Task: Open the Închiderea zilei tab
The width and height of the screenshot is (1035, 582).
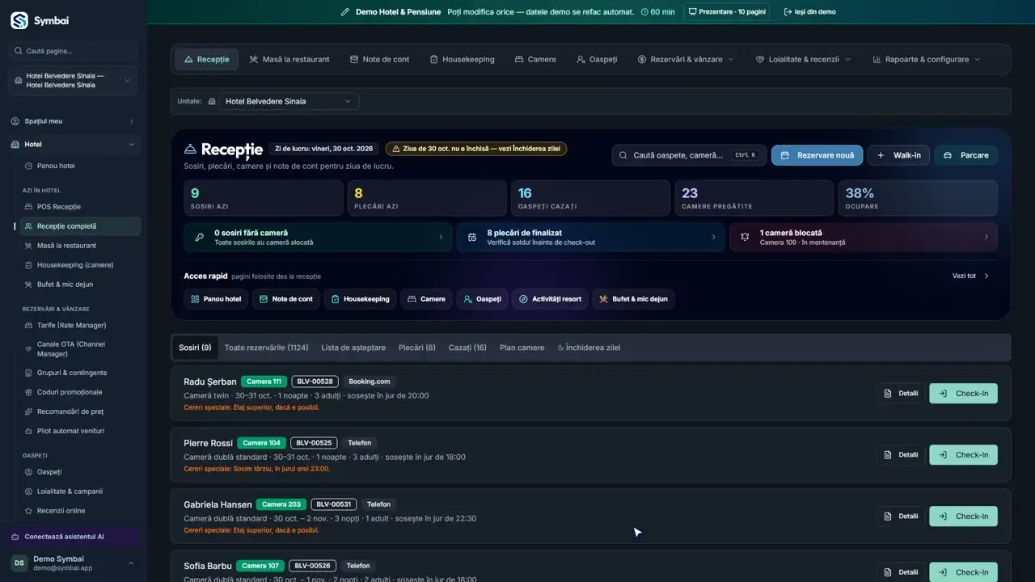Action: (589, 348)
